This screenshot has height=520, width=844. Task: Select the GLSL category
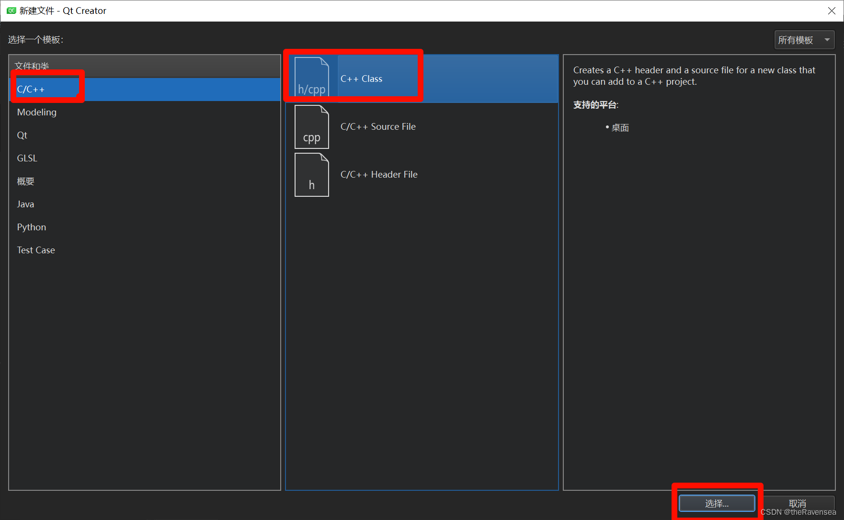(x=145, y=158)
